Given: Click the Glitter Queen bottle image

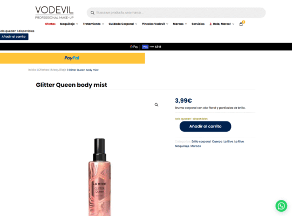Looking at the screenshot, I should 99,177.
